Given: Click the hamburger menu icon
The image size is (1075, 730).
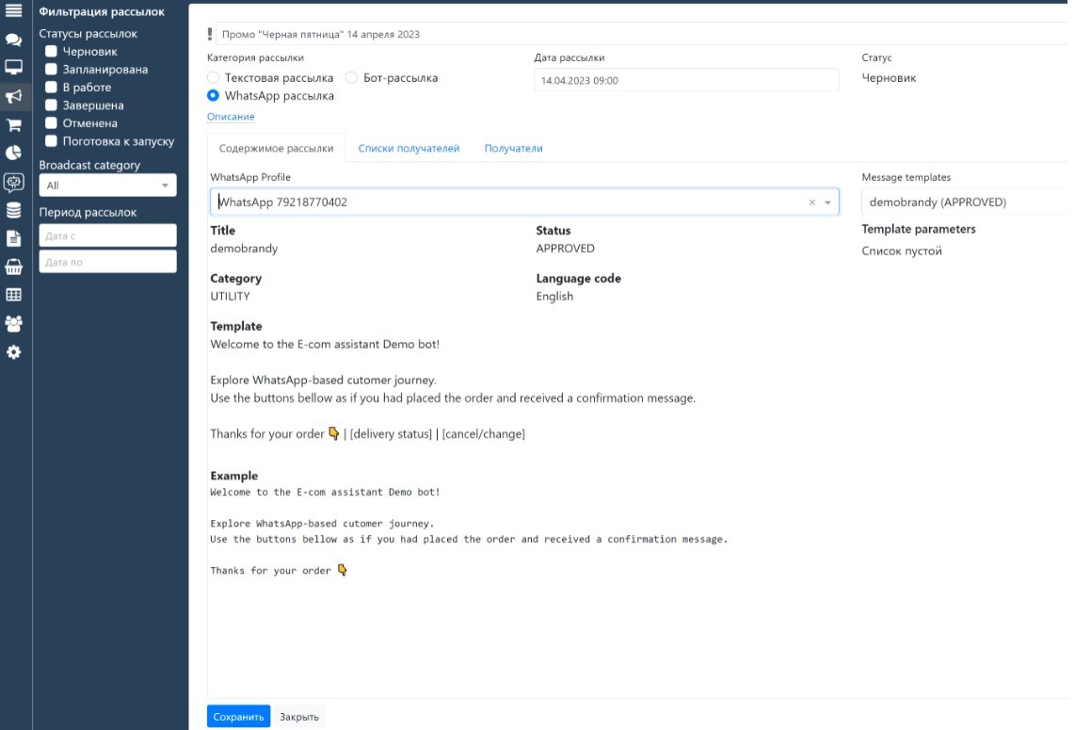Looking at the screenshot, I should tap(14, 10).
